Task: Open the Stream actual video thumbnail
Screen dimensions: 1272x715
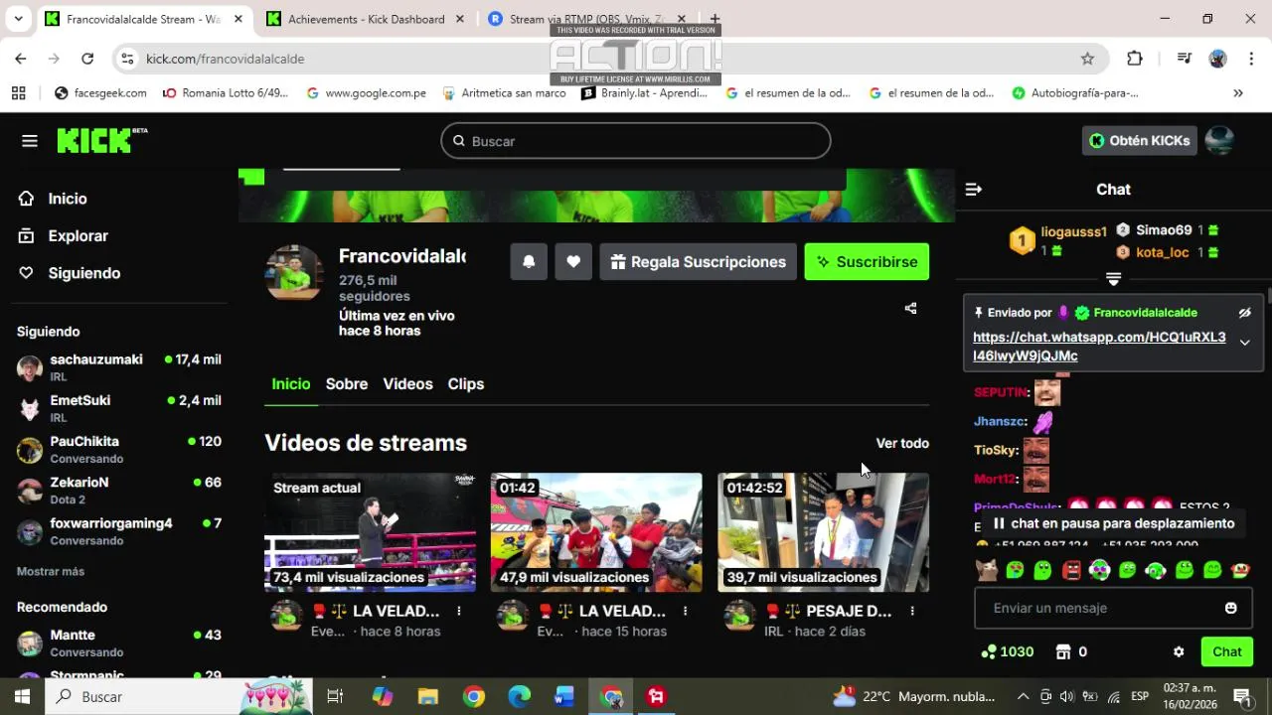Action: pos(370,532)
